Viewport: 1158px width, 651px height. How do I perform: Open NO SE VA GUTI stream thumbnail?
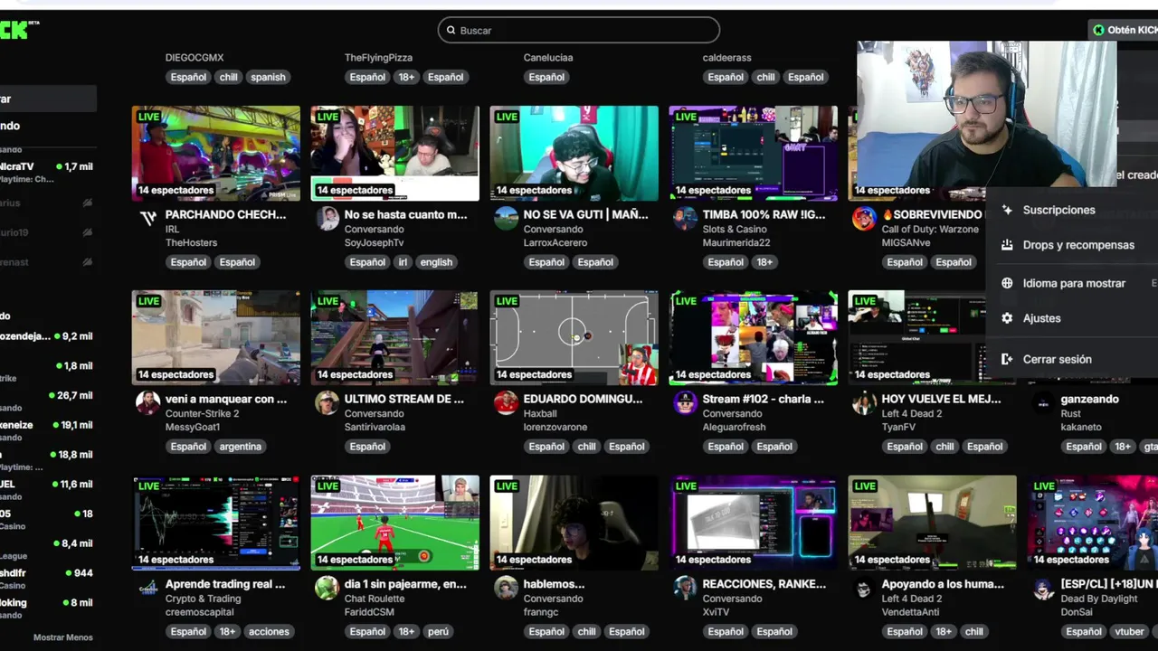574,153
